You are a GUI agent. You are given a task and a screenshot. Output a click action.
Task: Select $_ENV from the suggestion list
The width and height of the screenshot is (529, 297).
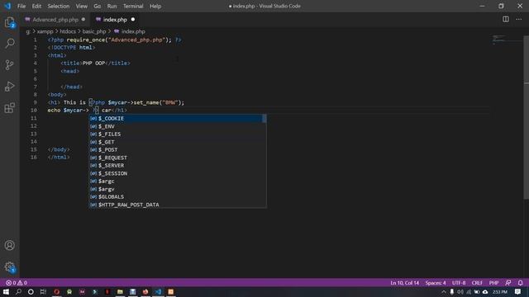click(x=176, y=126)
